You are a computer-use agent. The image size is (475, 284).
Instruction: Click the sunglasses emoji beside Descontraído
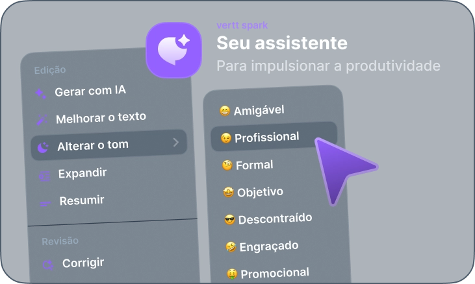229,220
